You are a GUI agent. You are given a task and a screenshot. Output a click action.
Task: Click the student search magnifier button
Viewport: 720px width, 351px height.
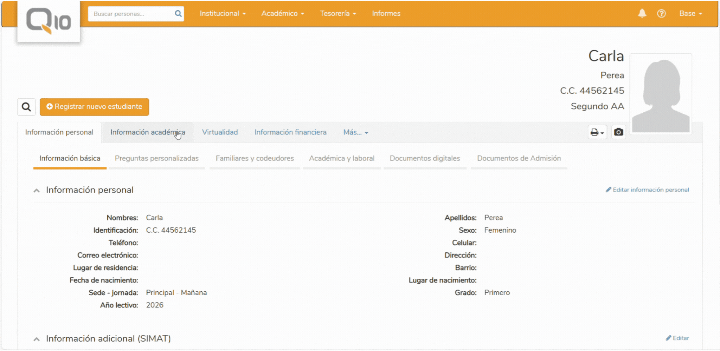click(26, 107)
